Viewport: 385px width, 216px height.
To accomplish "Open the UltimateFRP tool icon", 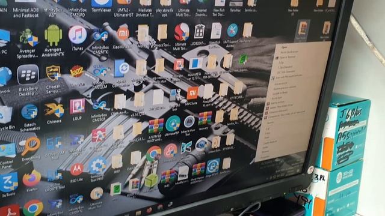I will (x=173, y=124).
